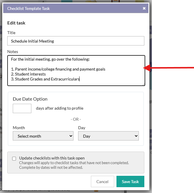194x193 pixels.
Task: Click the 'Student Grades and Extracurriculars' line
Action: (x=47, y=79)
